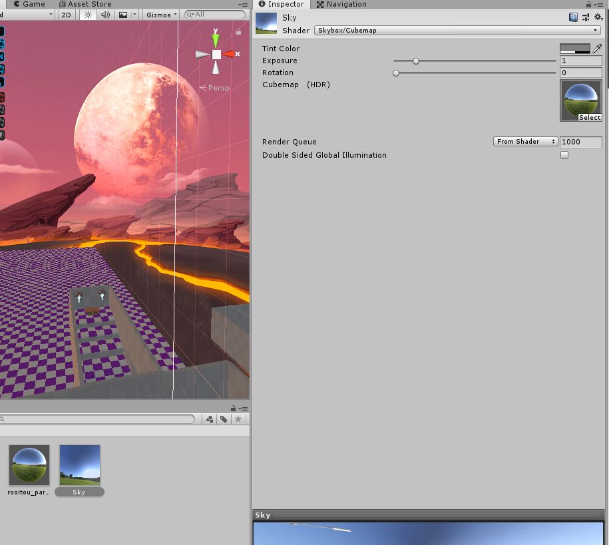Toggle scene audio speaker icon
Image resolution: width=609 pixels, height=545 pixels.
105,15
